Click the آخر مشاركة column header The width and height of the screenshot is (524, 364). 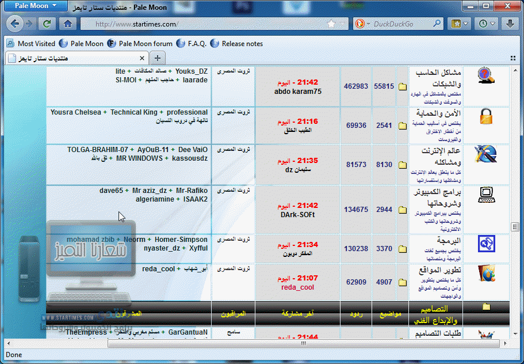(298, 313)
